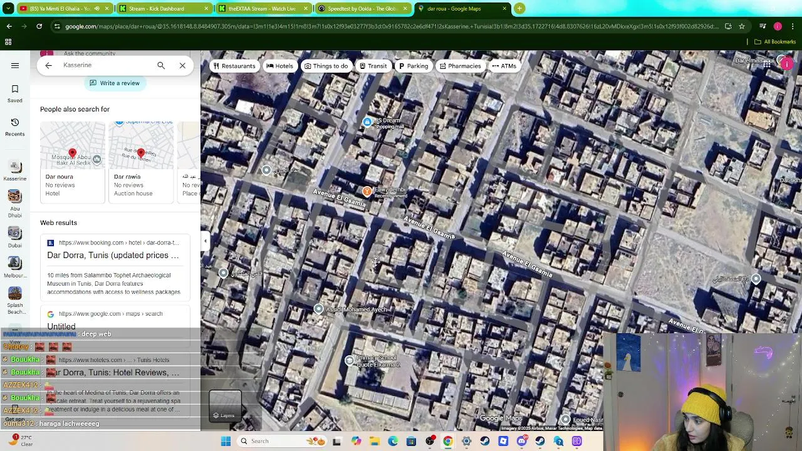This screenshot has width=802, height=451.
Task: Open Chrome profile avatar
Action: (x=778, y=26)
